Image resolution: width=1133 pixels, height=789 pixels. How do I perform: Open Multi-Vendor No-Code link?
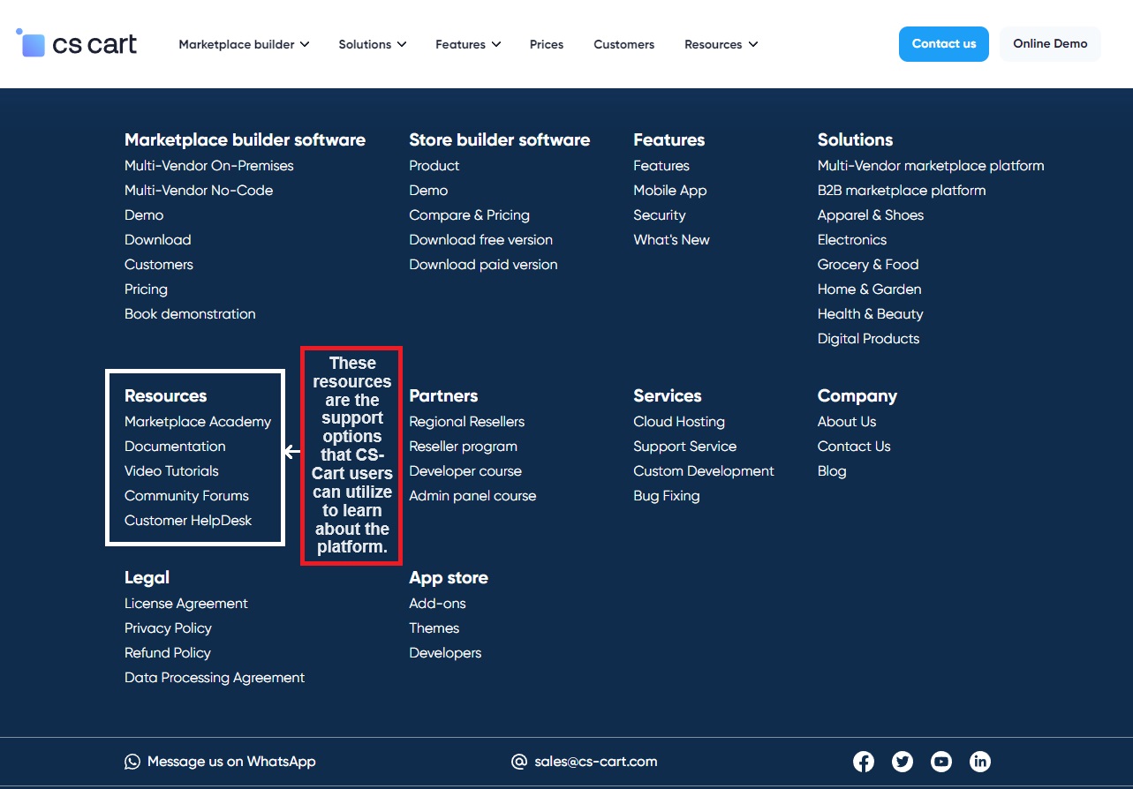click(x=199, y=191)
